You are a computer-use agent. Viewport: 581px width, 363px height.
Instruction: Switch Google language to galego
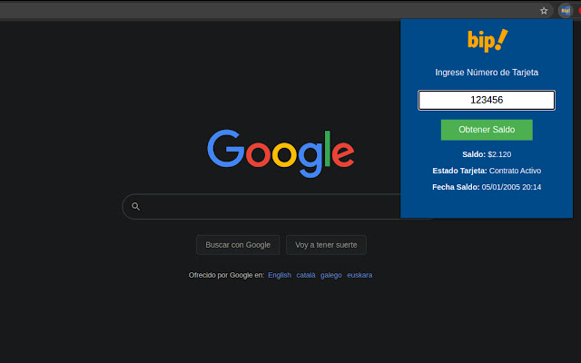tap(330, 275)
